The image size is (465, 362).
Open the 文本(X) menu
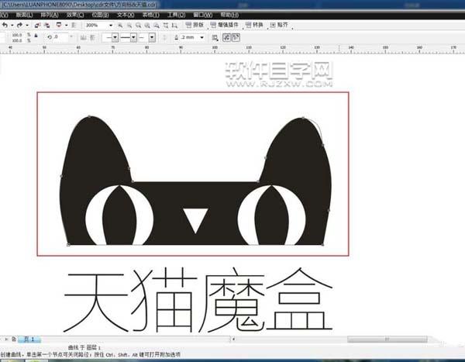click(x=126, y=15)
